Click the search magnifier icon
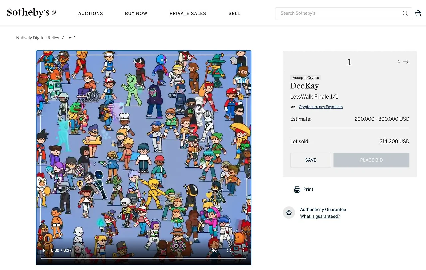The height and width of the screenshot is (270, 426). (405, 13)
